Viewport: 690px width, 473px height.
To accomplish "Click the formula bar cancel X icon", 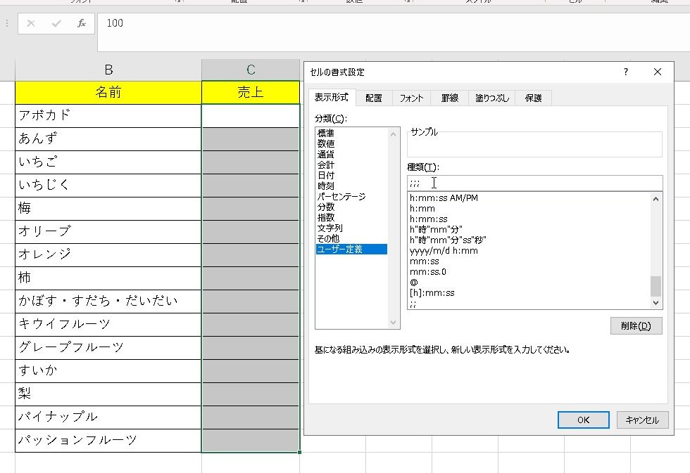I will pyautogui.click(x=31, y=24).
